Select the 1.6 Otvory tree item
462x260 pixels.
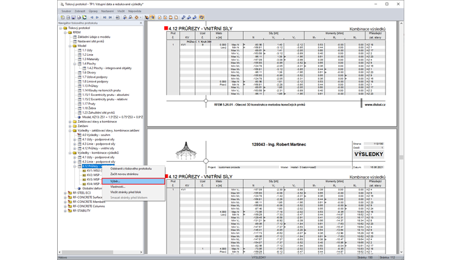point(89,73)
